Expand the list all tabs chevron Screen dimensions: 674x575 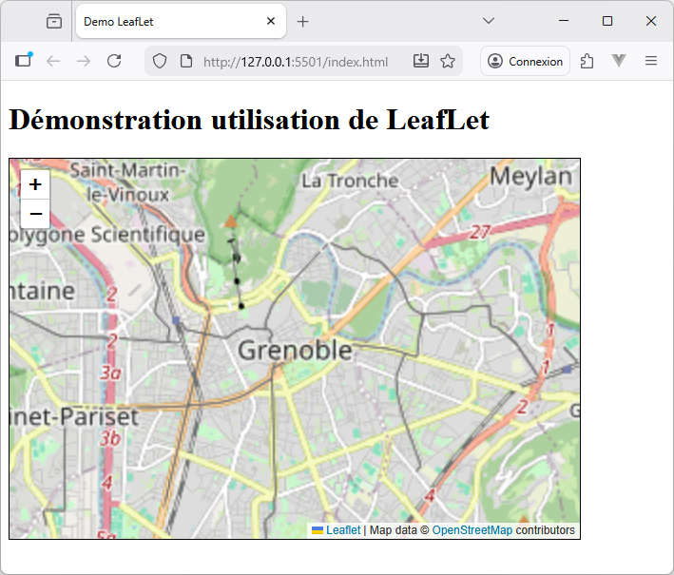[489, 21]
